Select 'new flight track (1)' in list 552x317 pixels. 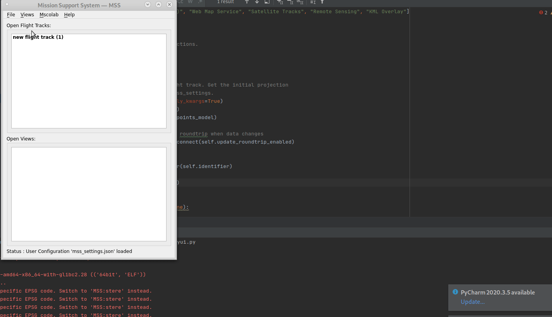click(x=38, y=37)
